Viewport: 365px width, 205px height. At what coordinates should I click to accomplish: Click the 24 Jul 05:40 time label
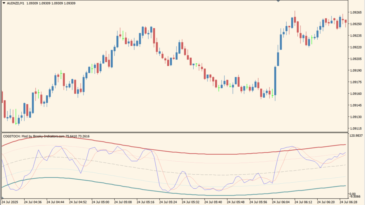(213, 202)
